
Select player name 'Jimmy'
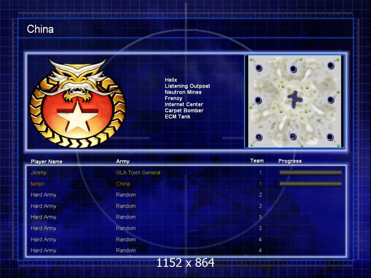pyautogui.click(x=38, y=173)
